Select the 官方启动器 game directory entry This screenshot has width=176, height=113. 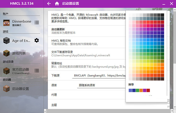click(21, 71)
